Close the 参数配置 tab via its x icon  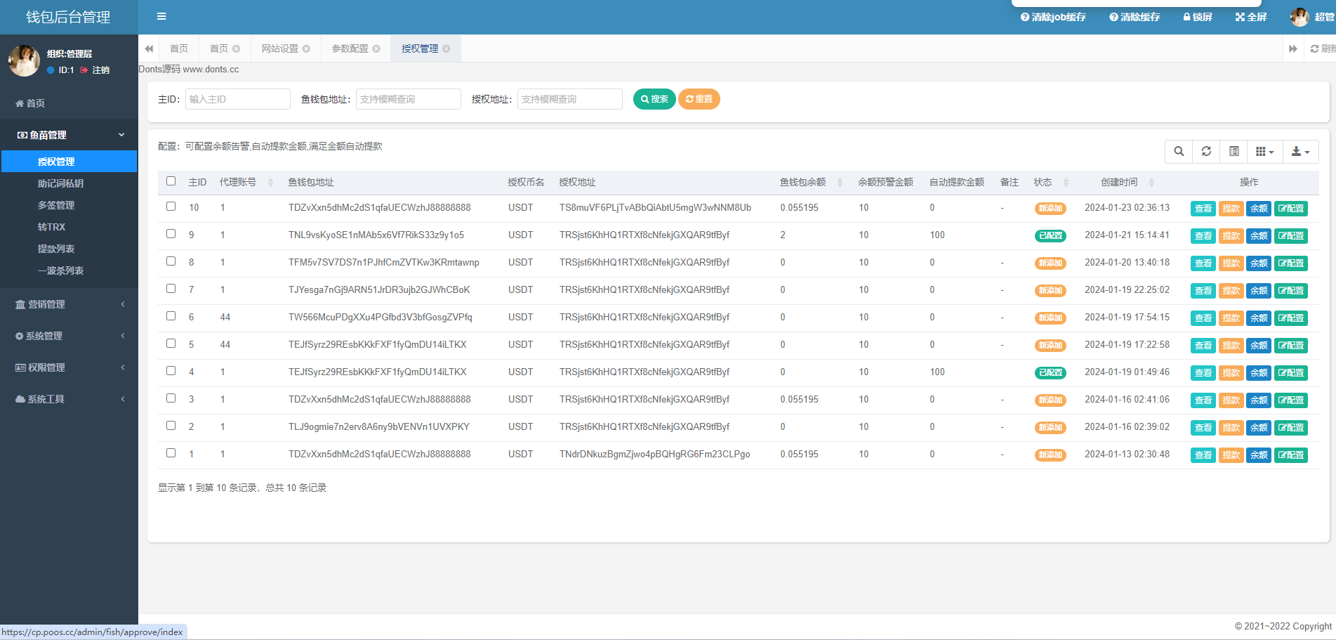tap(376, 48)
